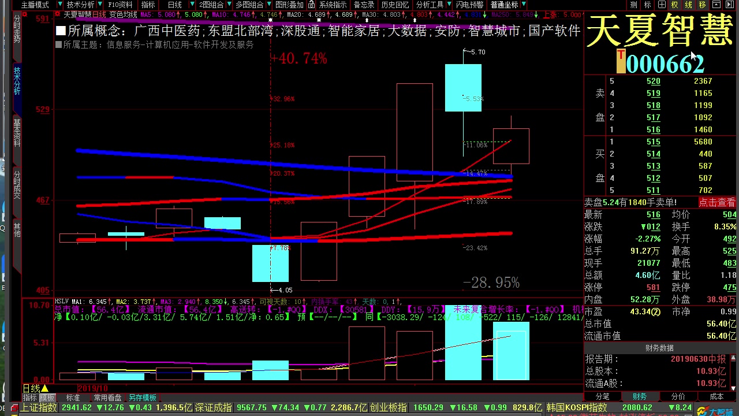The image size is (739, 416).
Task: Click the crosshair grid icon
Action: (x=661, y=5)
